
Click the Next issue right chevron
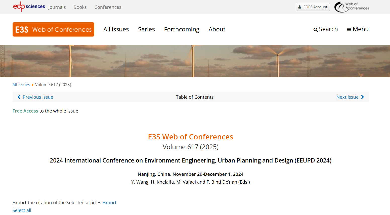coord(362,97)
